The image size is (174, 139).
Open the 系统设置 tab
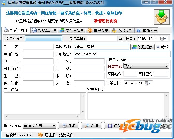(x=122, y=31)
